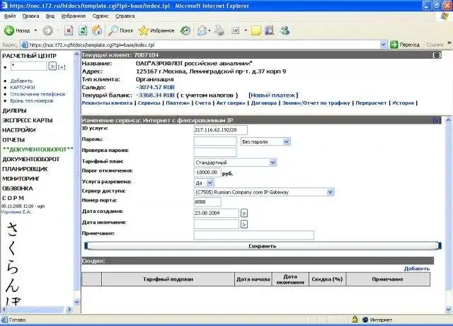Click the Stop loading toolbar icon
This screenshot has width=453, height=326.
coord(69,30)
